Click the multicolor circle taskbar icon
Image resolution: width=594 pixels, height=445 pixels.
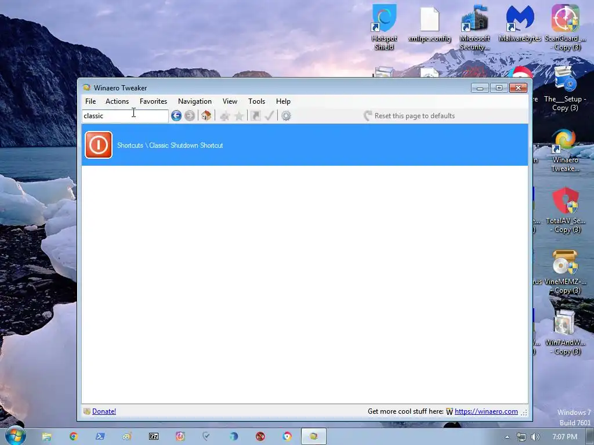point(287,437)
